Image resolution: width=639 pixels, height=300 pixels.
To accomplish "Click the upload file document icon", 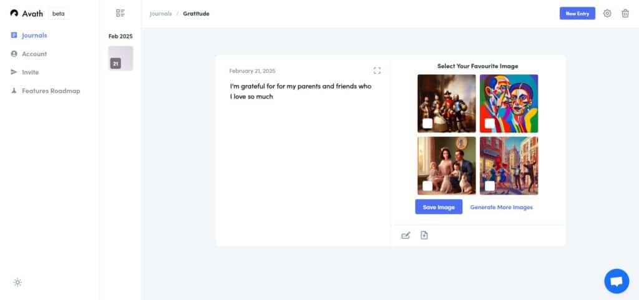I will tap(424, 235).
